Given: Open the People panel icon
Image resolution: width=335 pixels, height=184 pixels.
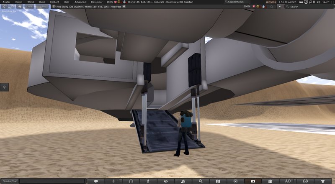Looking at the screenshot, I should [183, 181].
